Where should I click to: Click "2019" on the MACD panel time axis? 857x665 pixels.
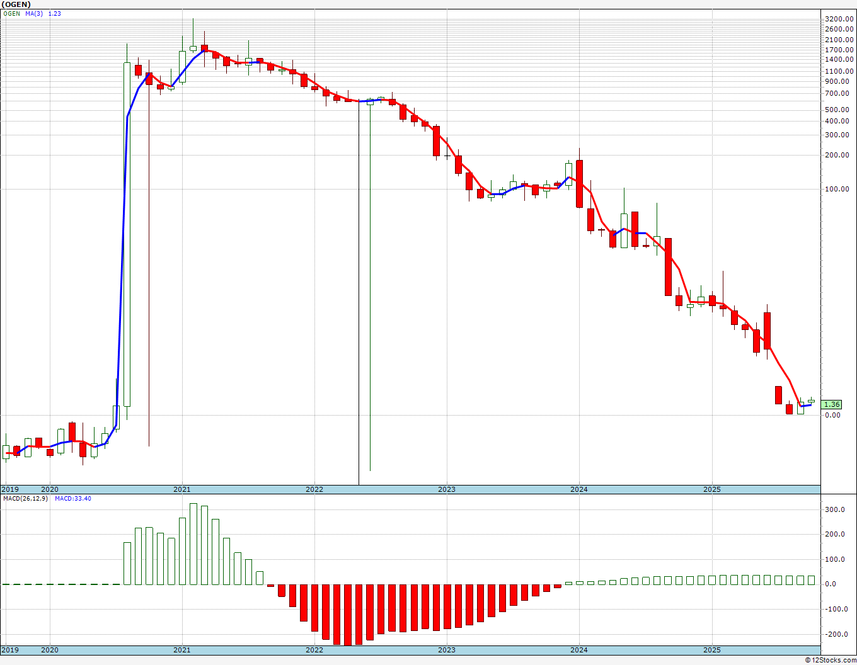click(10, 649)
